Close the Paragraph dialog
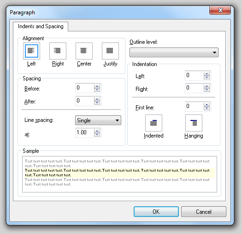This screenshot has width=242, height=234. click(220, 10)
